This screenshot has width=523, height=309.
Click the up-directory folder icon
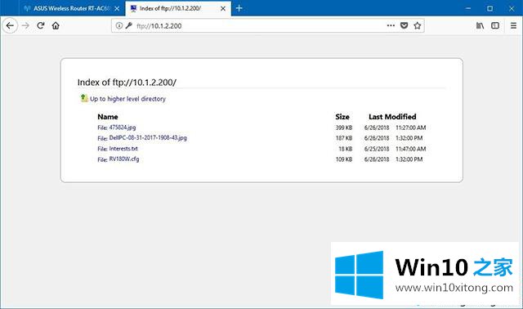(x=83, y=98)
